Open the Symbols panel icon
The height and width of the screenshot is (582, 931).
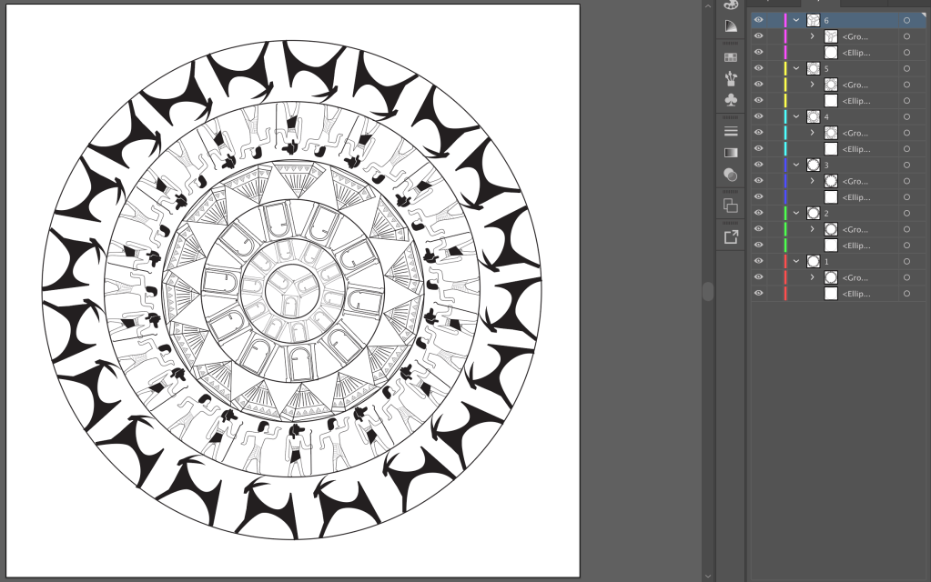731,99
